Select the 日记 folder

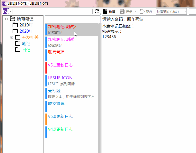click(26, 50)
